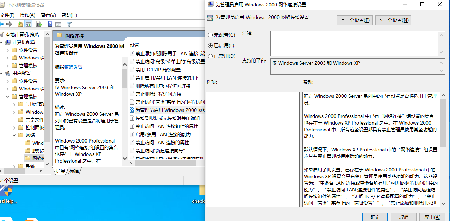Expand the “开始”菜单 tree folder
Image resolution: width=450 pixels, height=221 pixels.
pyautogui.click(x=14, y=104)
